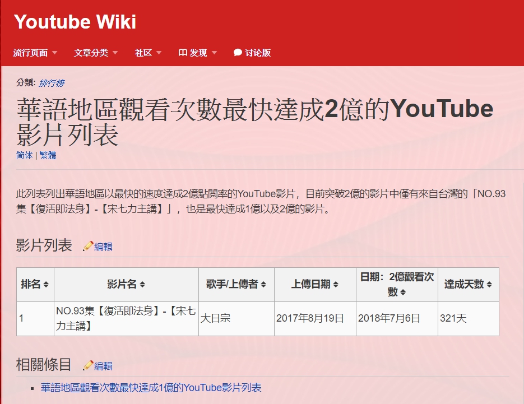Screen dimensions: 524x404
Task: Click the page title 華語地區觀看次數最快達成2億的YouTube影片列表
Action: pyautogui.click(x=255, y=122)
